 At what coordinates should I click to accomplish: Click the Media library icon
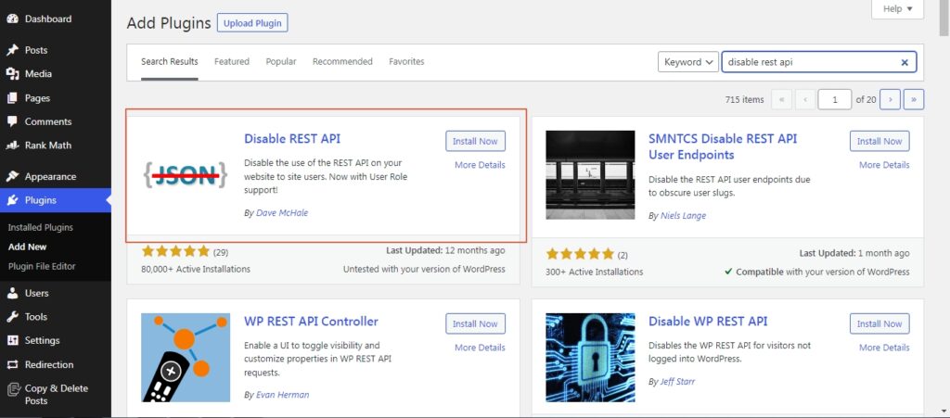click(x=12, y=74)
